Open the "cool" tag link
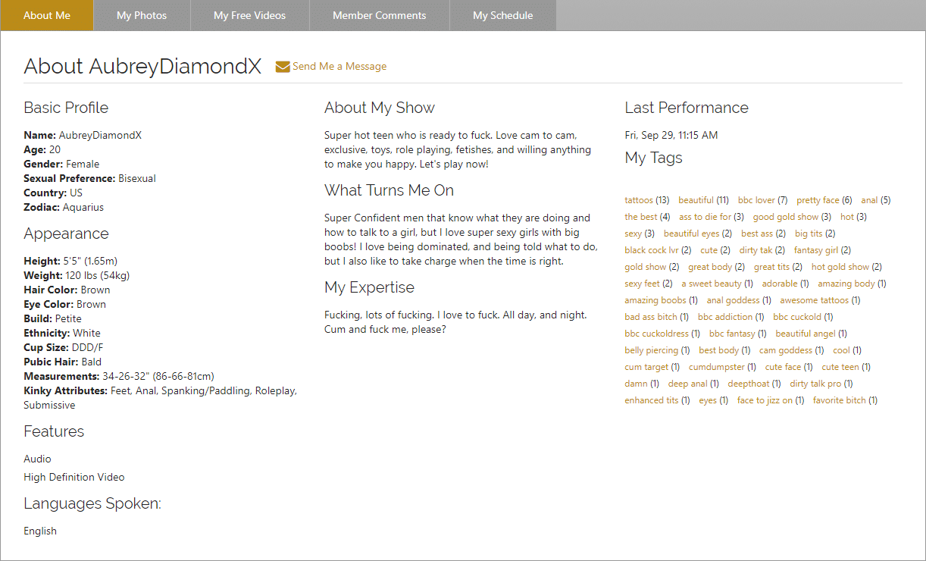This screenshot has height=561, width=926. [x=841, y=350]
